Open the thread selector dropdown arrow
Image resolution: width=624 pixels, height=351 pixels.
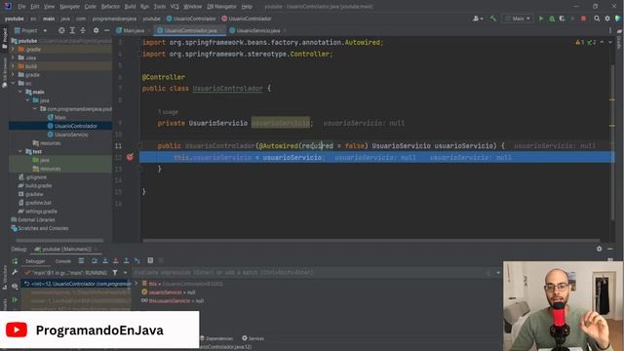[x=125, y=273]
